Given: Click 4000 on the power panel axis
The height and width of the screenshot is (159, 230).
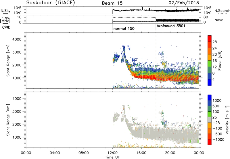Looking at the screenshot, I should 17,39.
